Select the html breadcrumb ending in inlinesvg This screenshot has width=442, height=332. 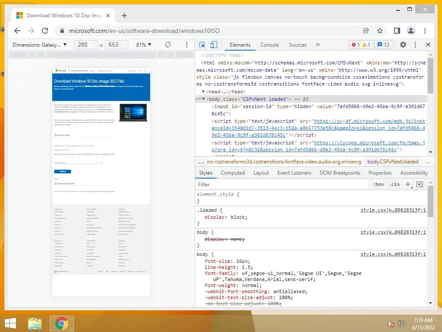284,162
